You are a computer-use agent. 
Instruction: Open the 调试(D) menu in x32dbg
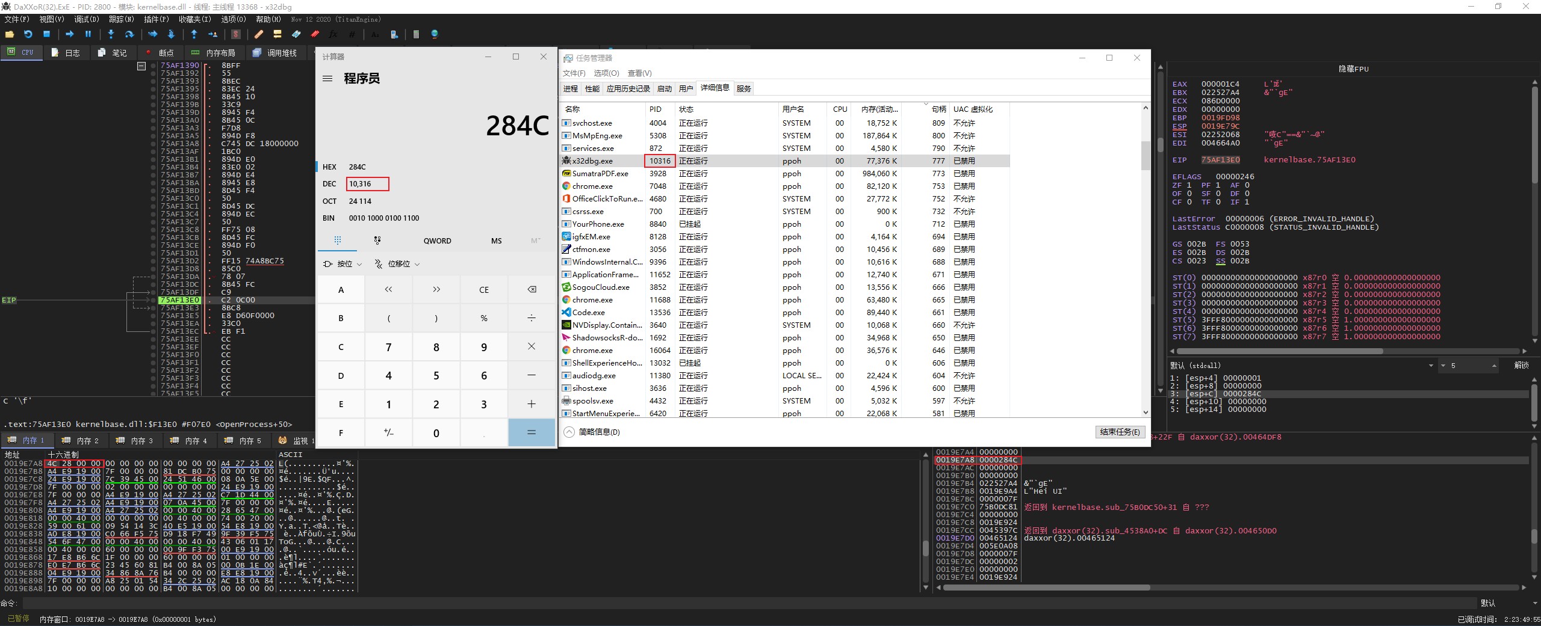pos(86,19)
